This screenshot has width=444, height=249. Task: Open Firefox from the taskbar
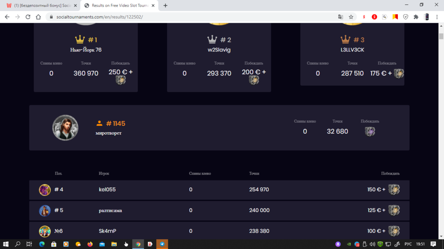[90, 244]
